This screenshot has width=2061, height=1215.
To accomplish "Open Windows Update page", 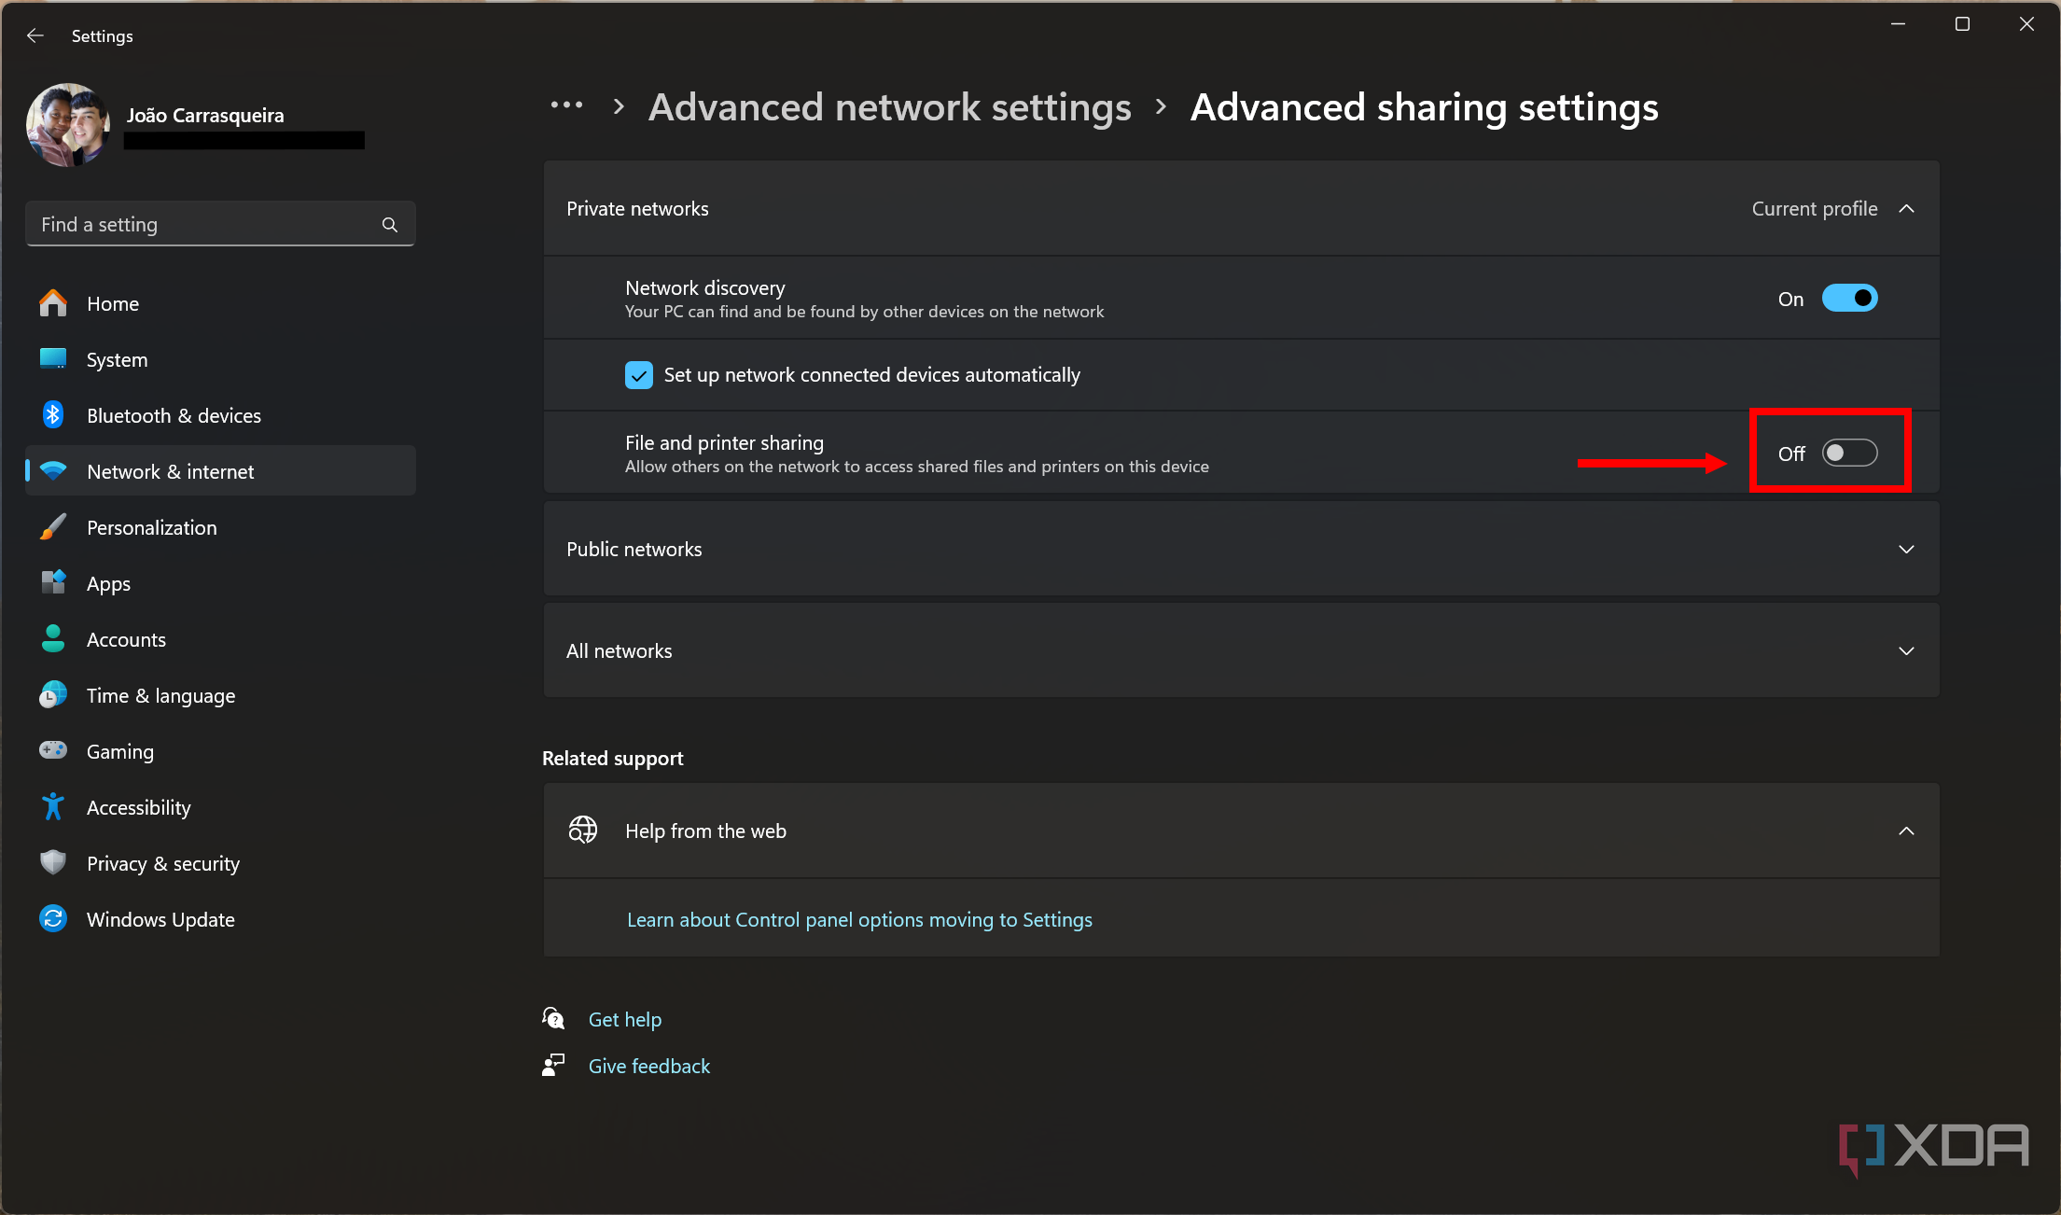I will click(220, 919).
